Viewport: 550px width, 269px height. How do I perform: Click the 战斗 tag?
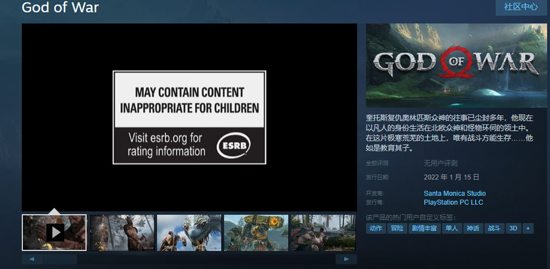tap(494, 229)
